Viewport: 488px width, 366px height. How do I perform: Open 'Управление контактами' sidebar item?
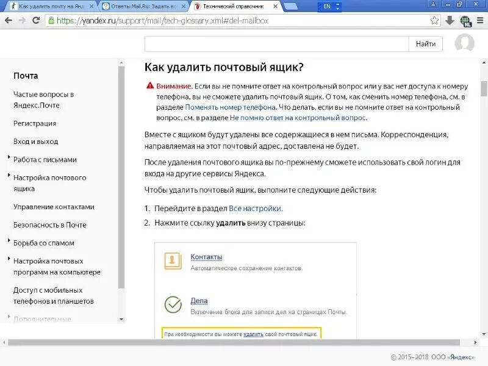[x=54, y=207]
